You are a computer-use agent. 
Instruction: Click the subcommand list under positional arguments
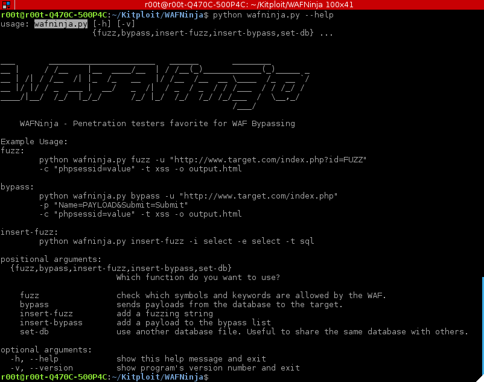click(x=121, y=268)
